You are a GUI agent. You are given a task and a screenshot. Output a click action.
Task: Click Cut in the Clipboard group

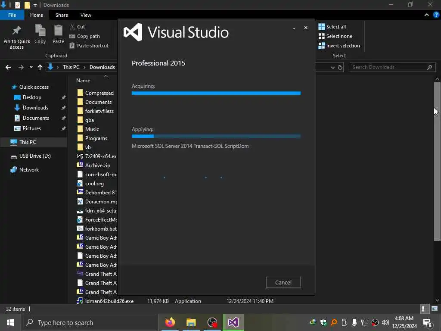78,27
